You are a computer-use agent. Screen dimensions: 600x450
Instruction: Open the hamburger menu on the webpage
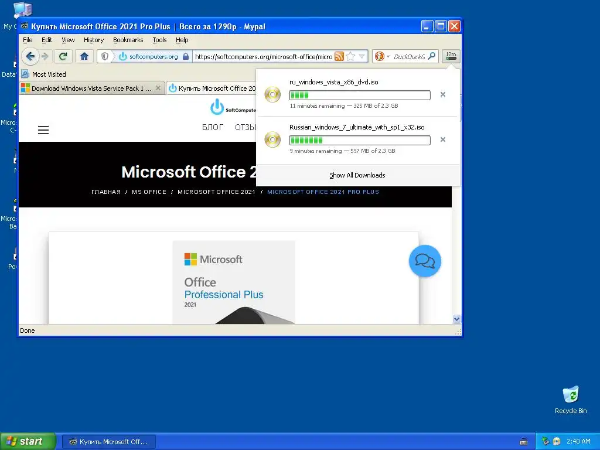pyautogui.click(x=43, y=130)
